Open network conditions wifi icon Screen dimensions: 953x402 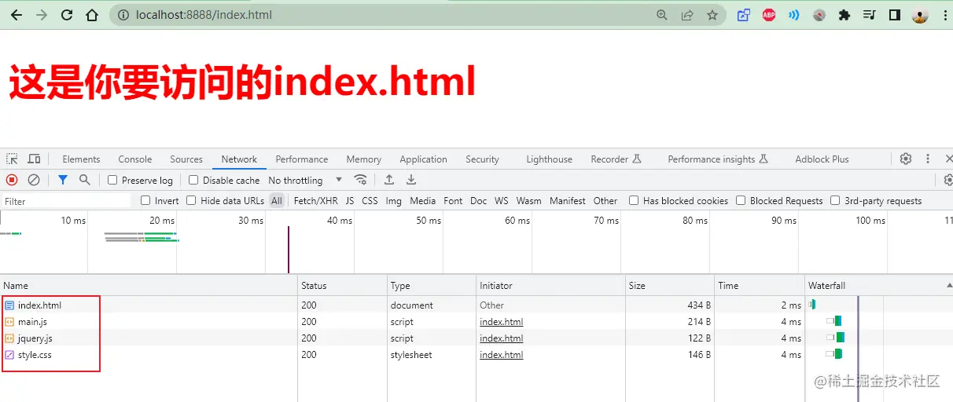[360, 180]
